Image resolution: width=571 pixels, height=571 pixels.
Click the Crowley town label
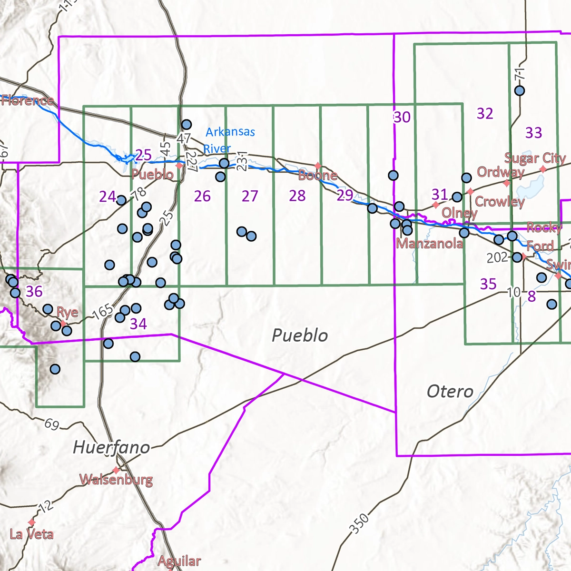pos(501,202)
